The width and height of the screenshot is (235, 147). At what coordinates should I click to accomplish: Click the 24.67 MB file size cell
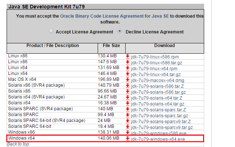tap(107, 97)
